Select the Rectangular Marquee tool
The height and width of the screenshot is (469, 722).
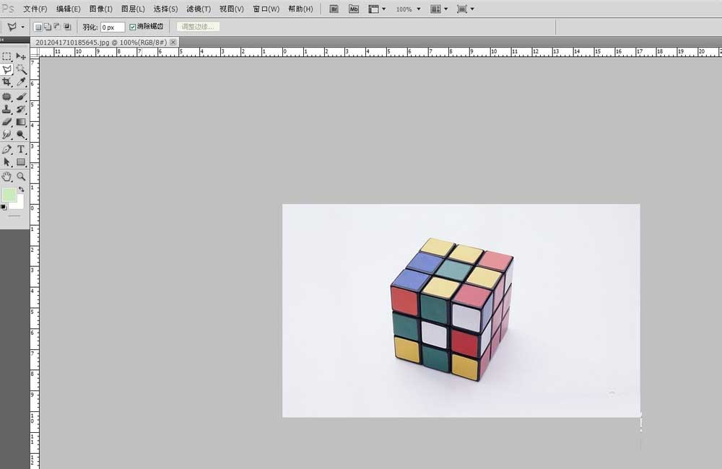(x=7, y=56)
